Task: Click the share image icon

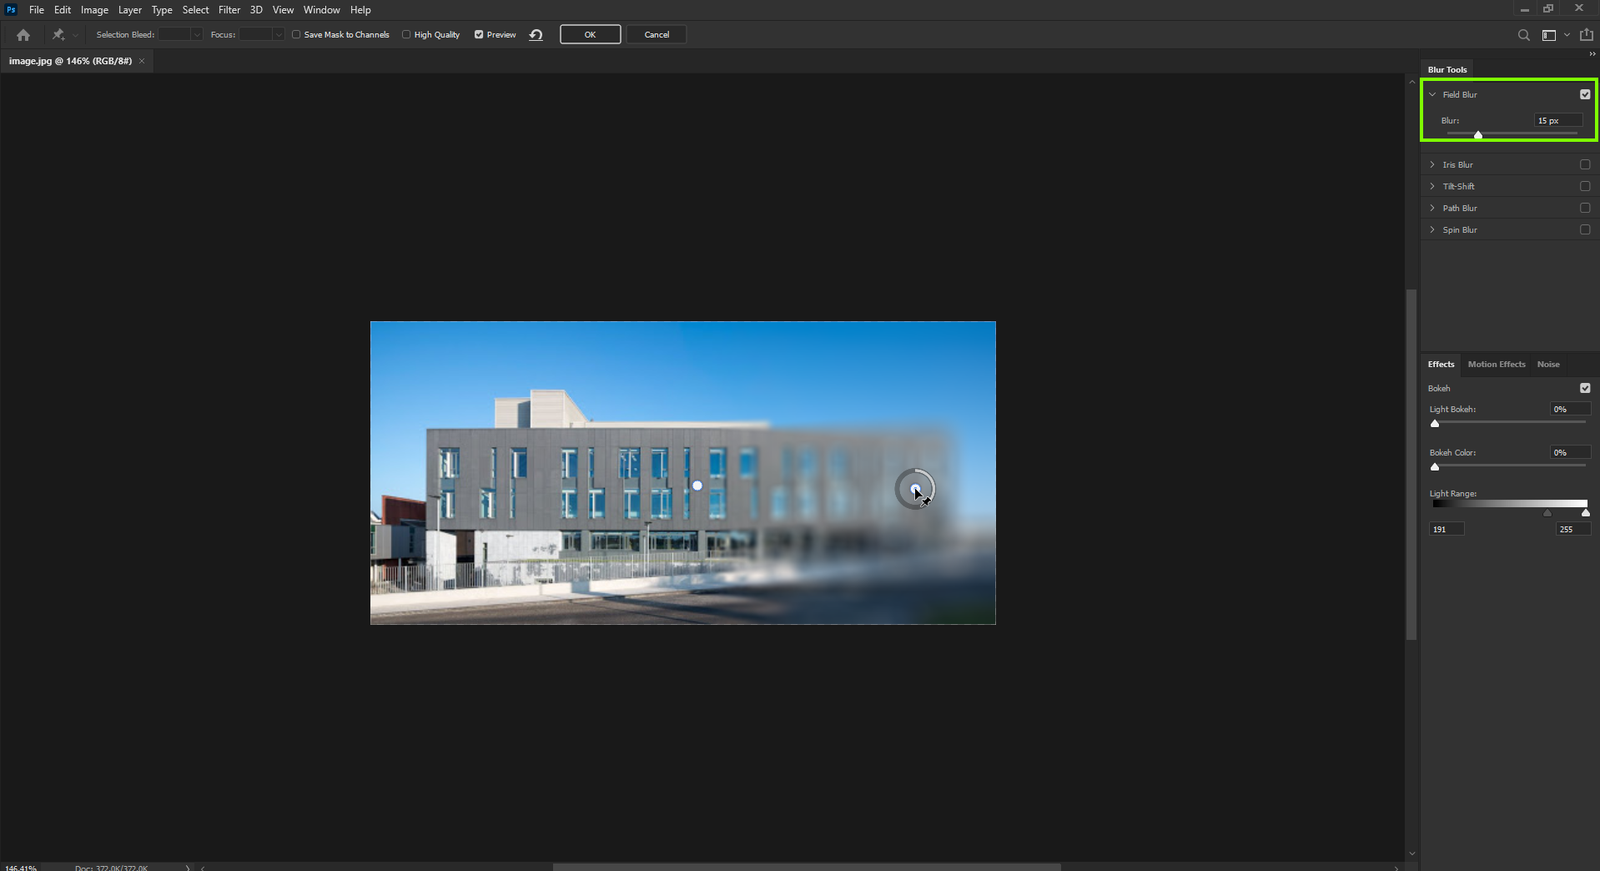Action: [1586, 34]
